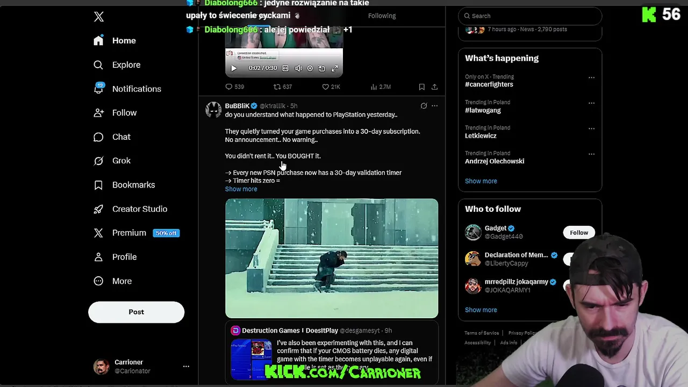Open Grok icon in sidebar

coord(98,161)
